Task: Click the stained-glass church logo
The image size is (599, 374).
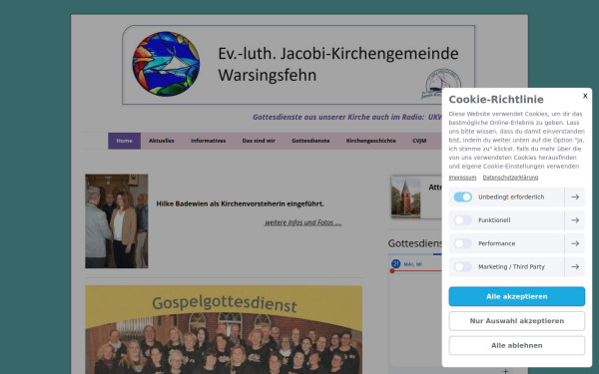Action: point(166,64)
